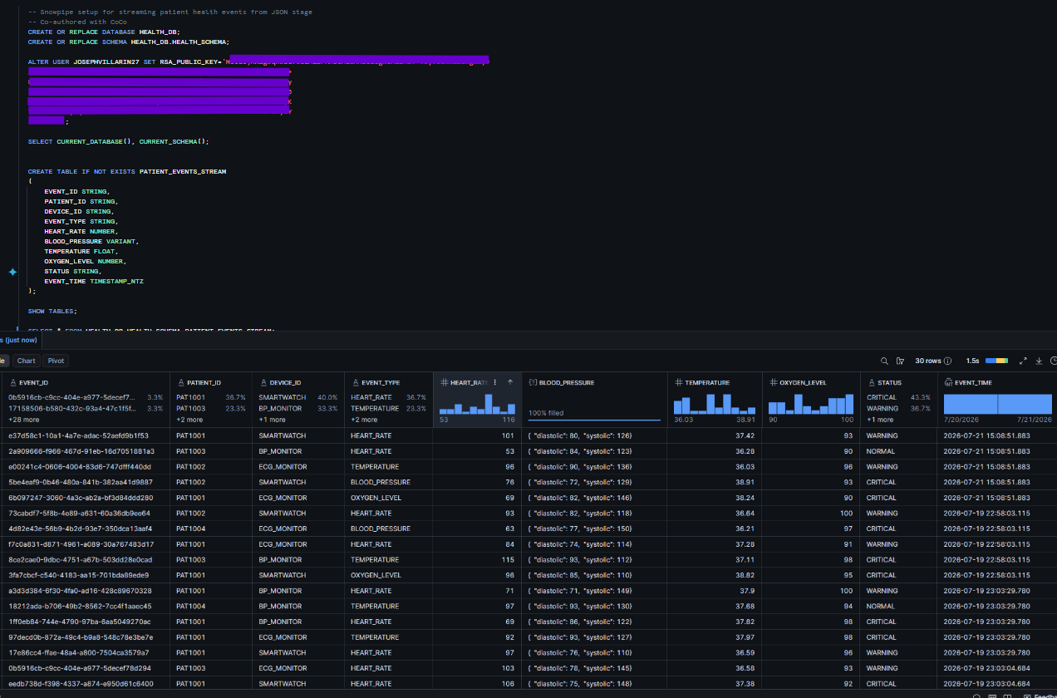Click the EVENT_ID text type icon
The width and height of the screenshot is (1057, 698).
pyautogui.click(x=12, y=382)
